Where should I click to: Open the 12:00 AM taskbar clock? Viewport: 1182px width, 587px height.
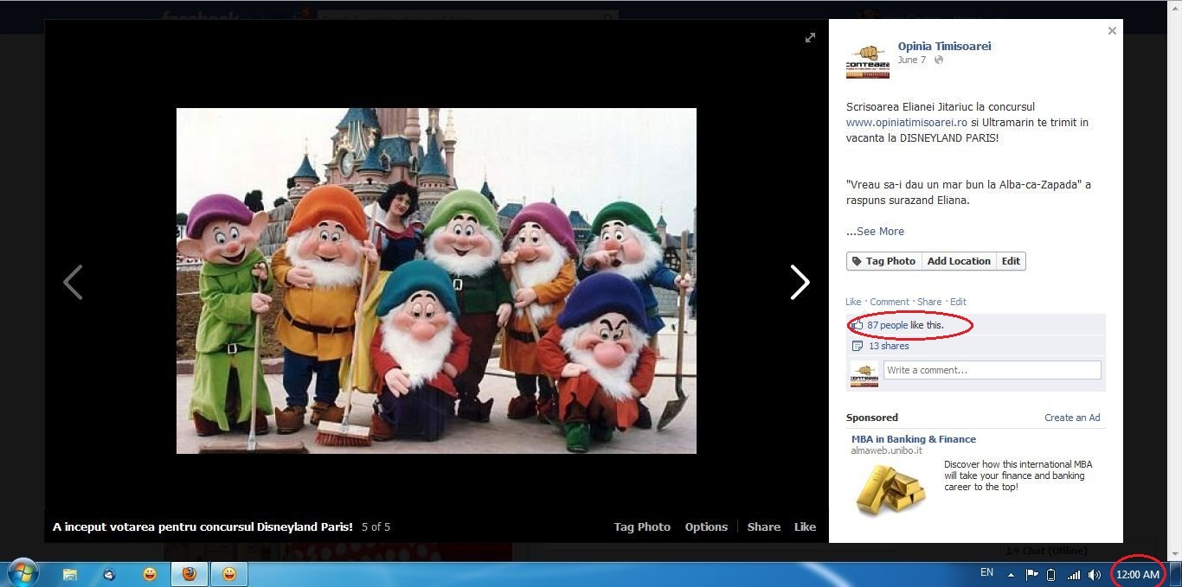click(1137, 574)
